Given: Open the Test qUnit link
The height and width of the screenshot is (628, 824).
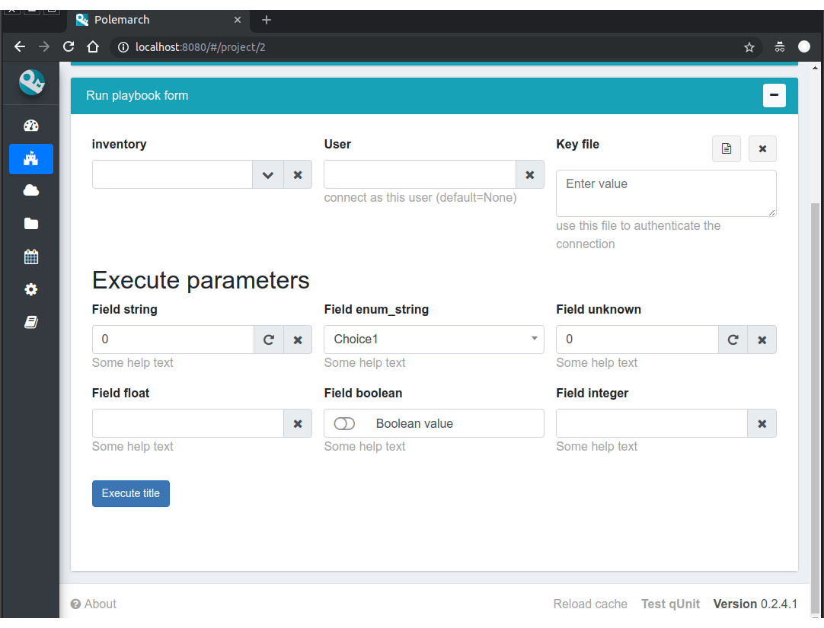Looking at the screenshot, I should pyautogui.click(x=670, y=604).
